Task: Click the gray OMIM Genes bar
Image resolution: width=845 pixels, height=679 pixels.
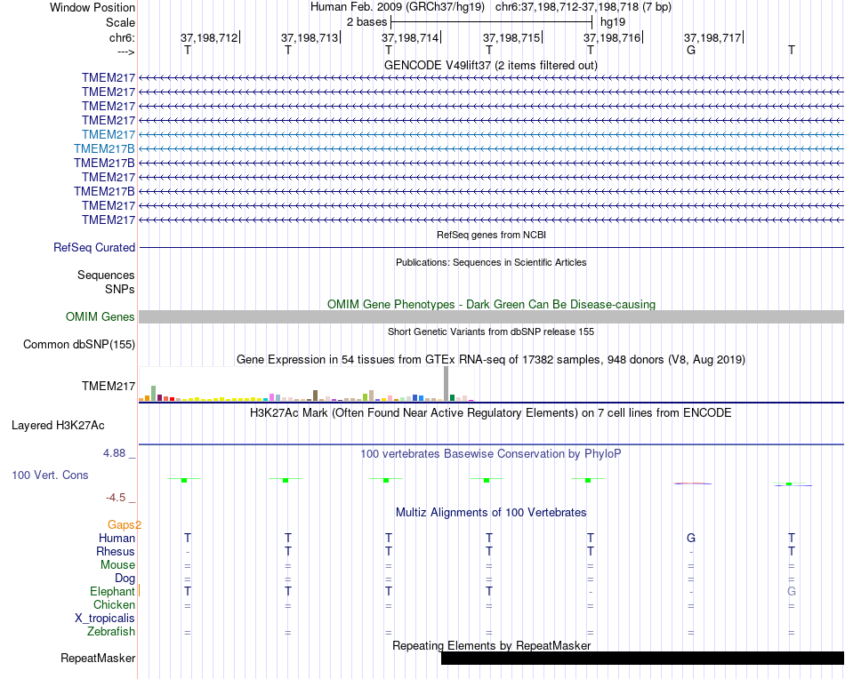Action: pyautogui.click(x=491, y=316)
